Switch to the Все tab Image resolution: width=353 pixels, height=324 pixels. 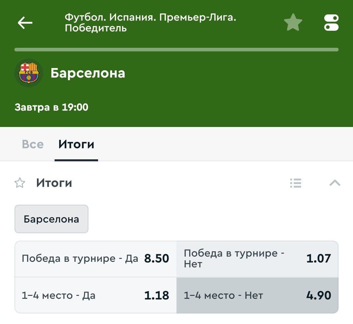pyautogui.click(x=33, y=144)
